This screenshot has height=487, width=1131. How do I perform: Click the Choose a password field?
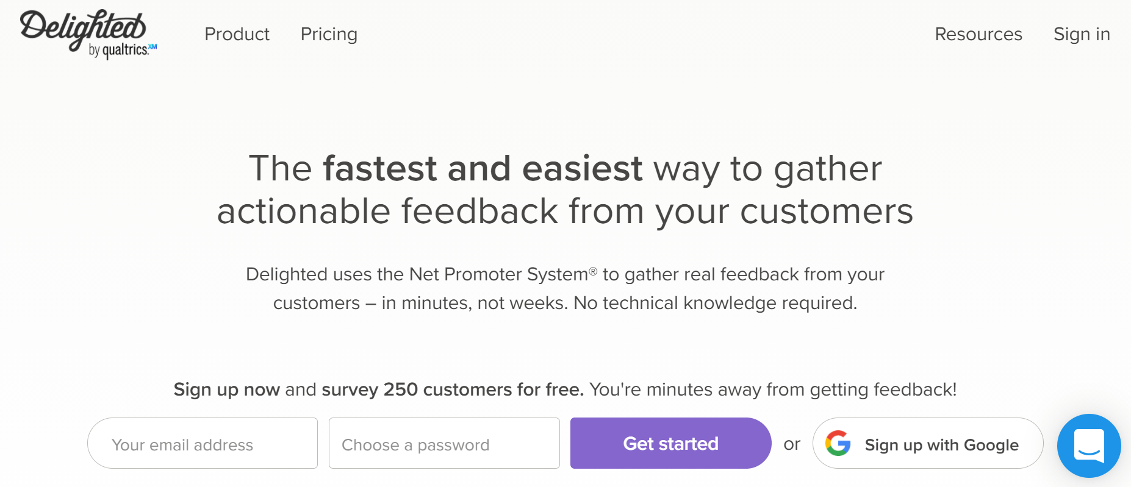(444, 444)
